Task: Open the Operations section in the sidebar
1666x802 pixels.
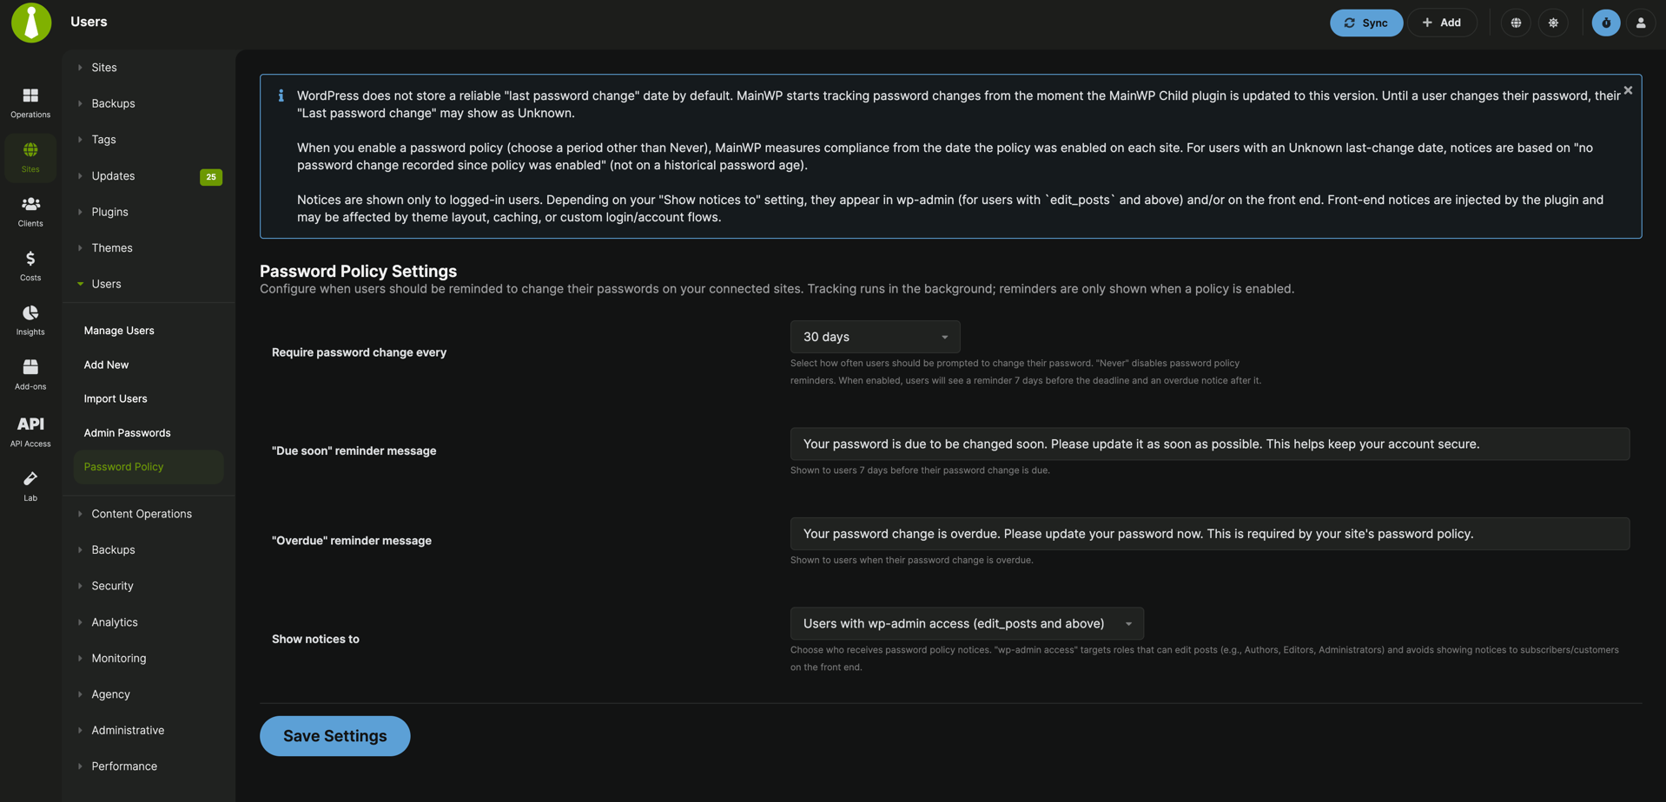Action: (x=30, y=102)
